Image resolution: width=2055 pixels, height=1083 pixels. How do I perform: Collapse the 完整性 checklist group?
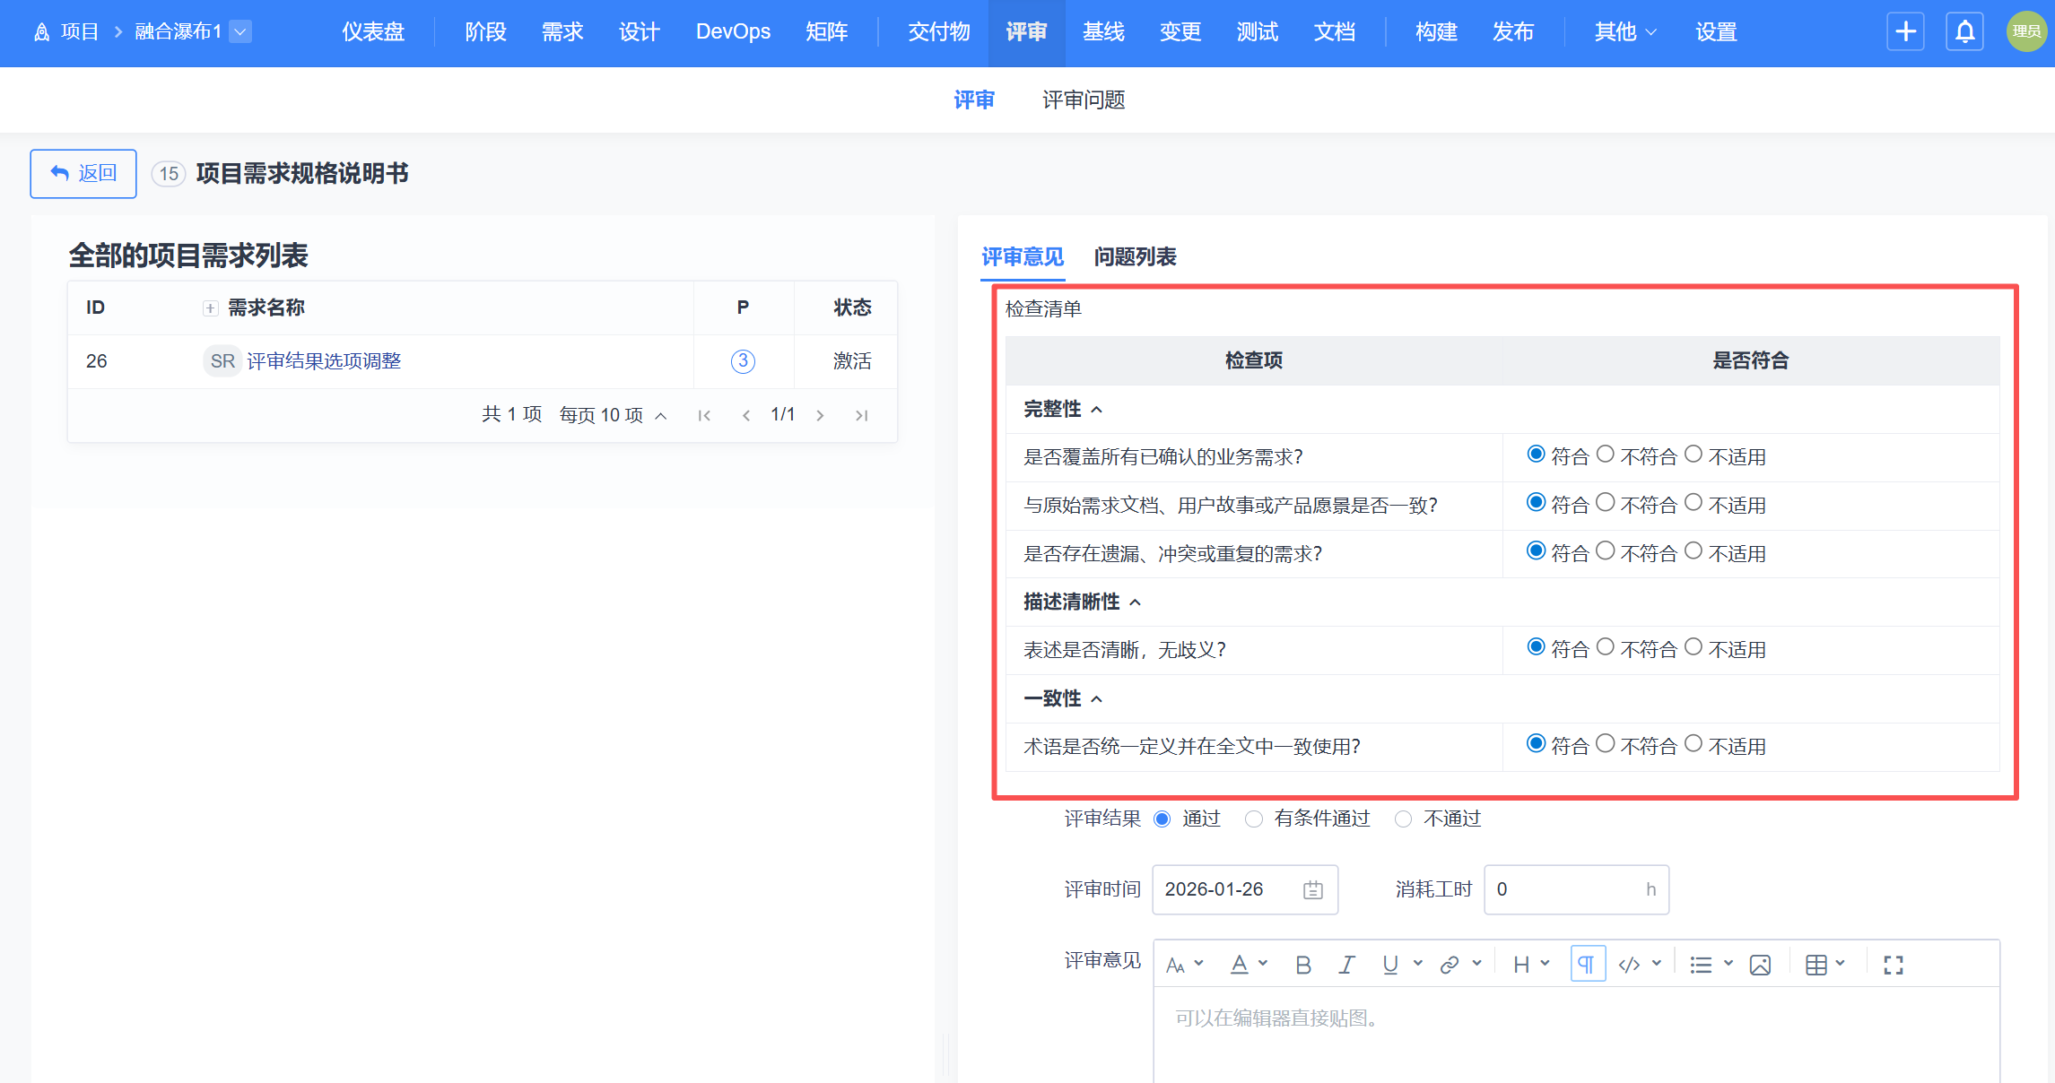1096,410
